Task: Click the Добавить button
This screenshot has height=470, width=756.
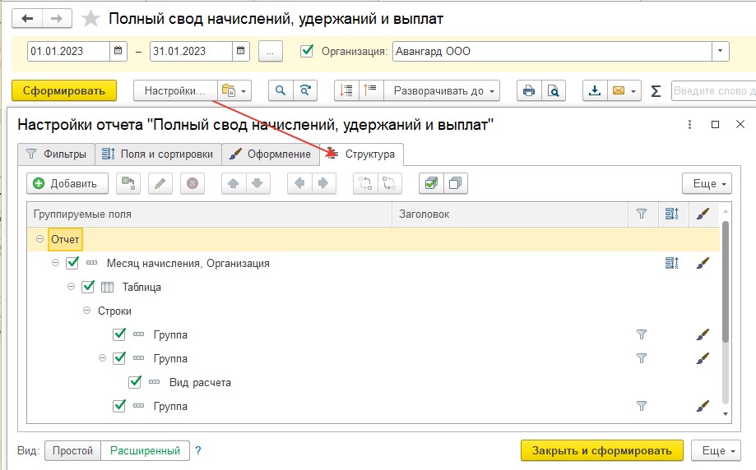Action: click(x=67, y=183)
